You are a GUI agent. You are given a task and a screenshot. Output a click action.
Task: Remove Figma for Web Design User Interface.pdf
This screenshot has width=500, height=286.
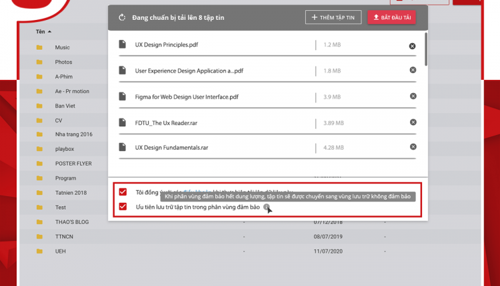click(413, 96)
